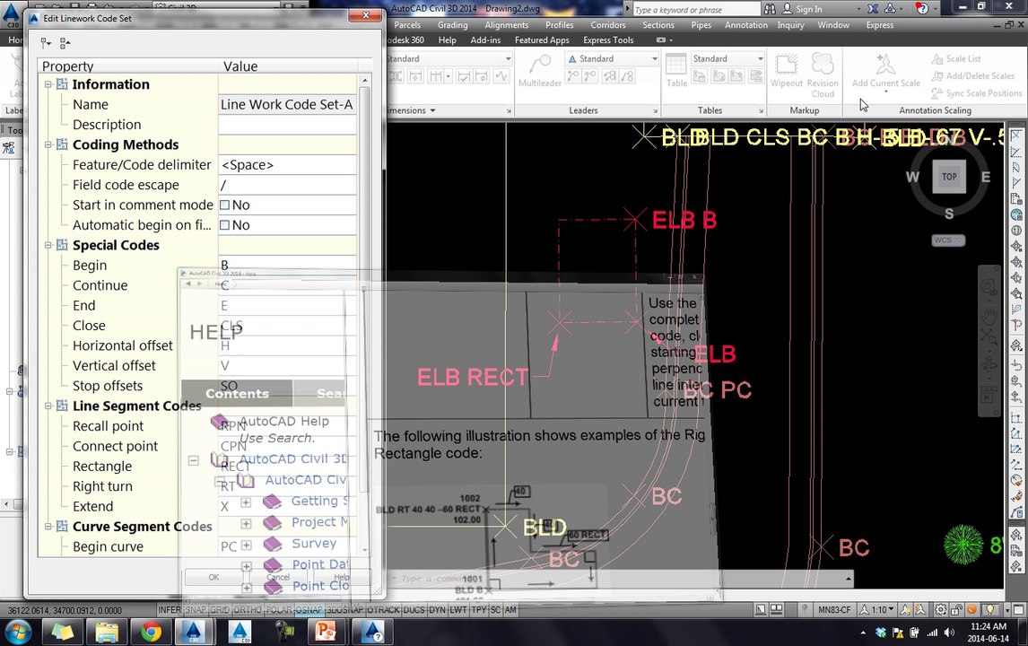
Task: Toggle 3DOSNAP in the status bar
Action: pyautogui.click(x=345, y=610)
